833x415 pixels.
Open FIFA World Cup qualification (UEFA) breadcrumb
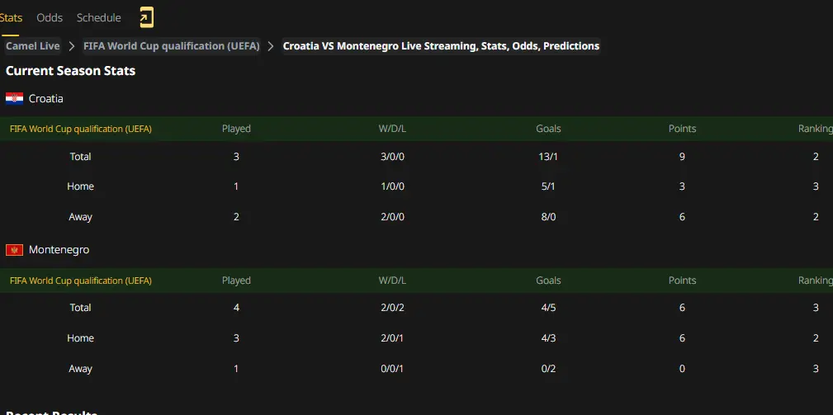172,46
